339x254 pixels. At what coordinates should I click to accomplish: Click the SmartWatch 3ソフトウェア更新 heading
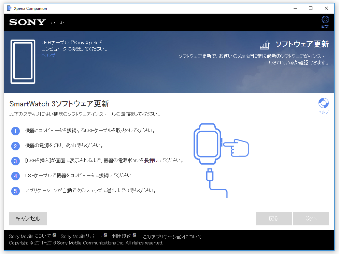pos(59,104)
